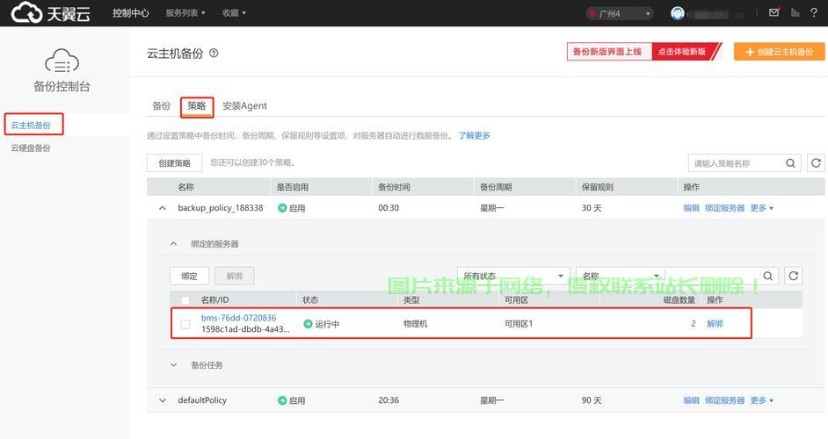Click backup_policy_188338 policy name
828x439 pixels.
[221, 208]
